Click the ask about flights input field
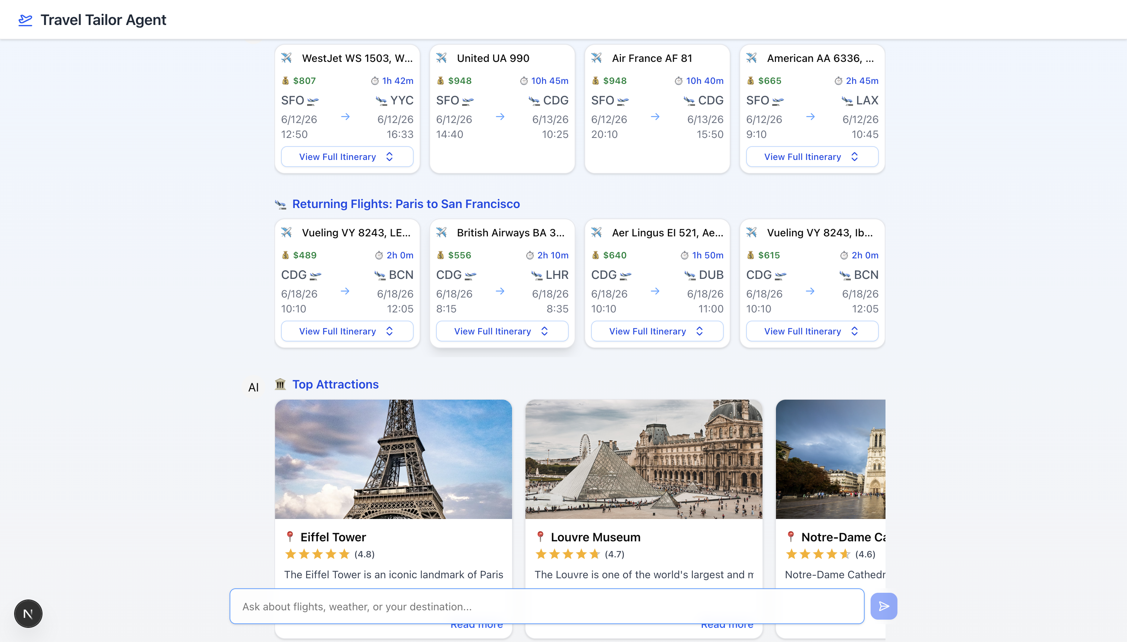1127x642 pixels. coord(546,606)
